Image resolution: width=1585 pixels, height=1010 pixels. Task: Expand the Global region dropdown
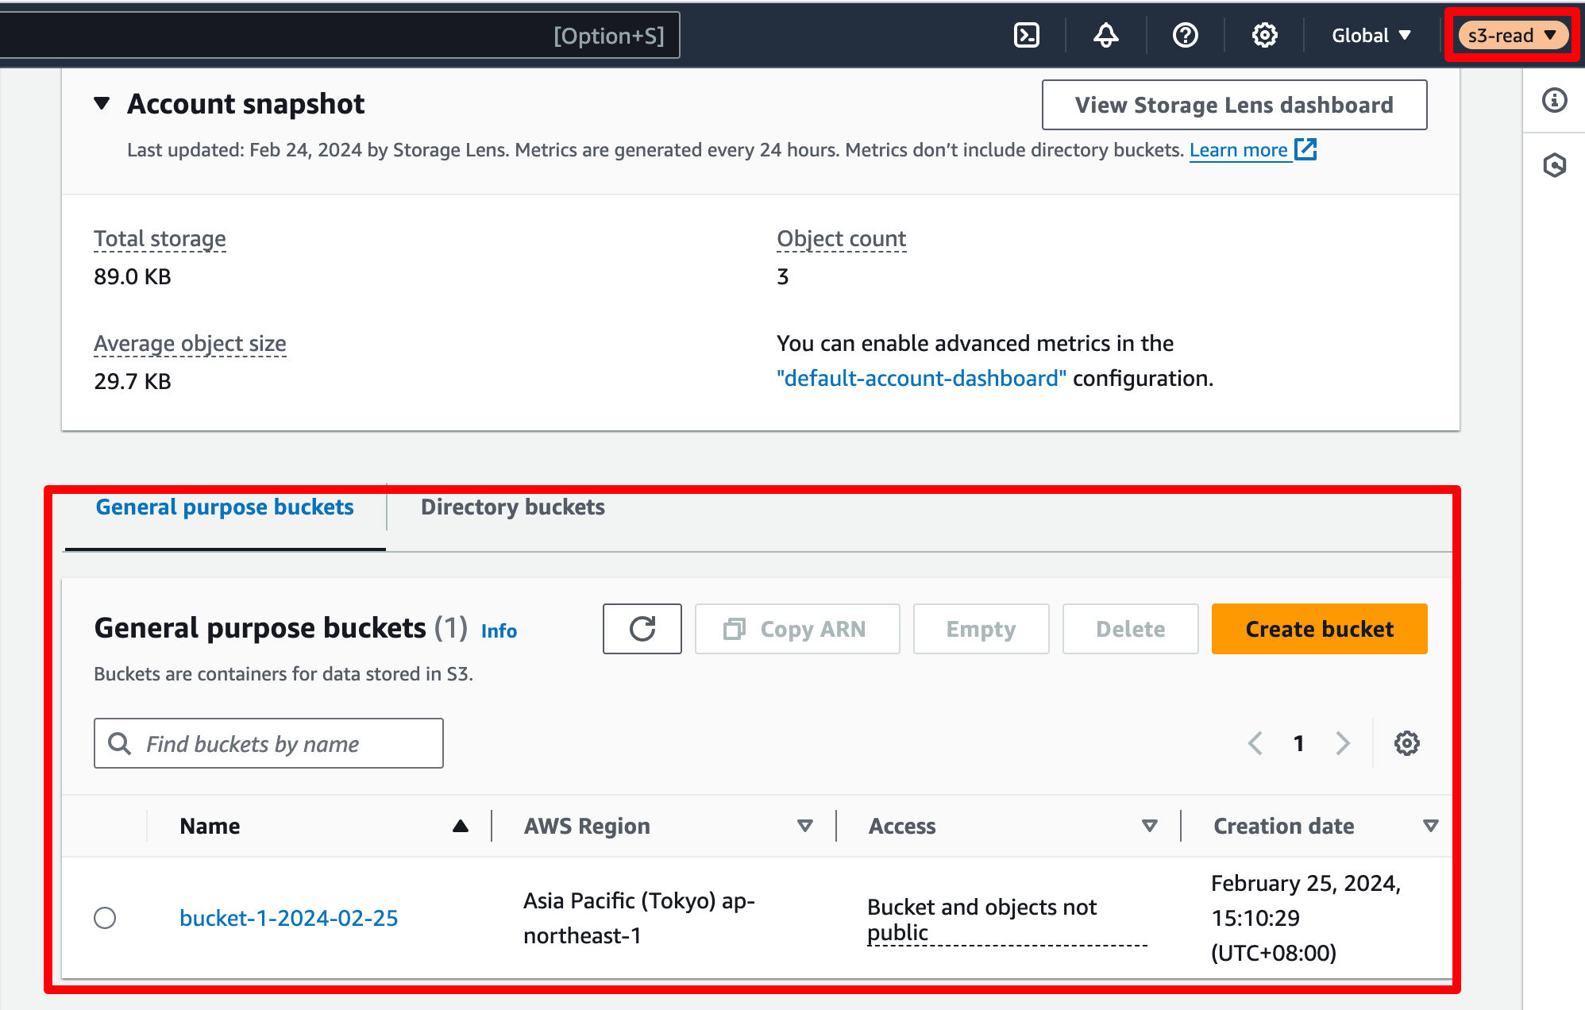click(x=1371, y=35)
